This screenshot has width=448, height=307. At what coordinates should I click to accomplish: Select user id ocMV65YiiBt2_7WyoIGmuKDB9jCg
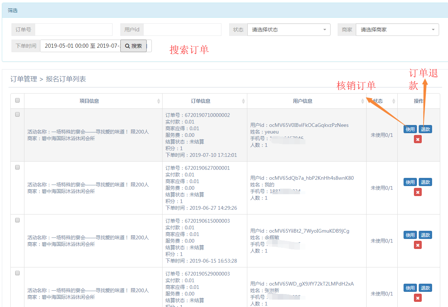click(309, 231)
